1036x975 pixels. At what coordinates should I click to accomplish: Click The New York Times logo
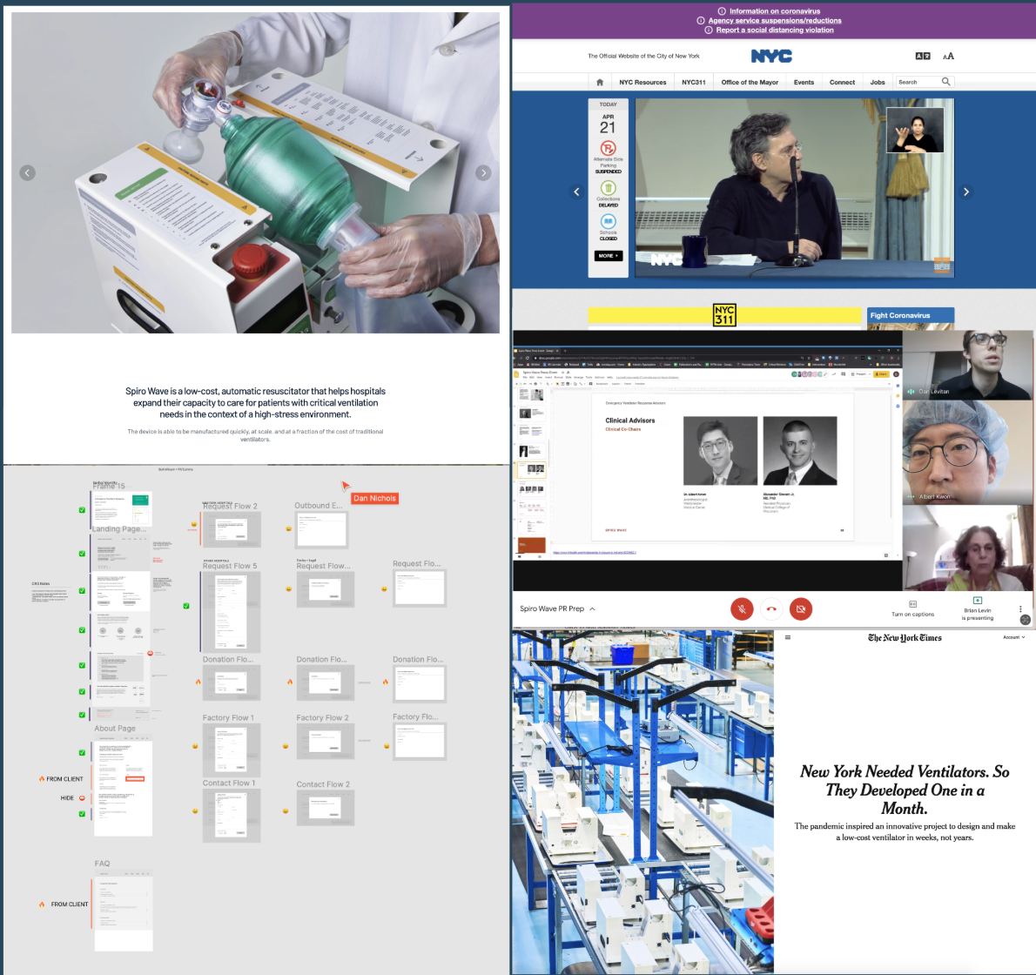click(905, 637)
